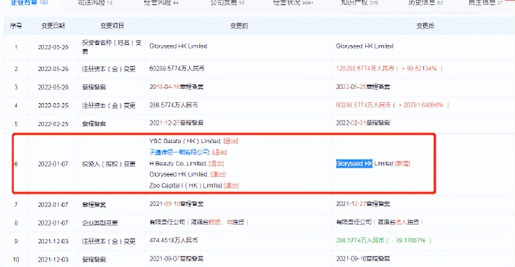Click row 4 date 2022-02-25

pyautogui.click(x=53, y=106)
